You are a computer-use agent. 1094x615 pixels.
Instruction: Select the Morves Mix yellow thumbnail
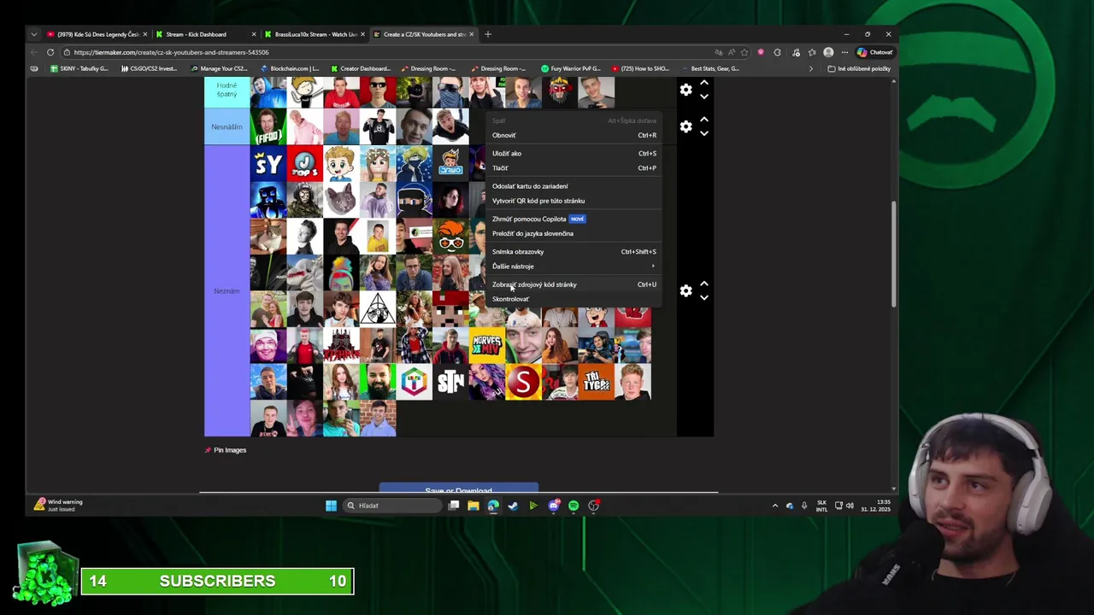tap(487, 345)
